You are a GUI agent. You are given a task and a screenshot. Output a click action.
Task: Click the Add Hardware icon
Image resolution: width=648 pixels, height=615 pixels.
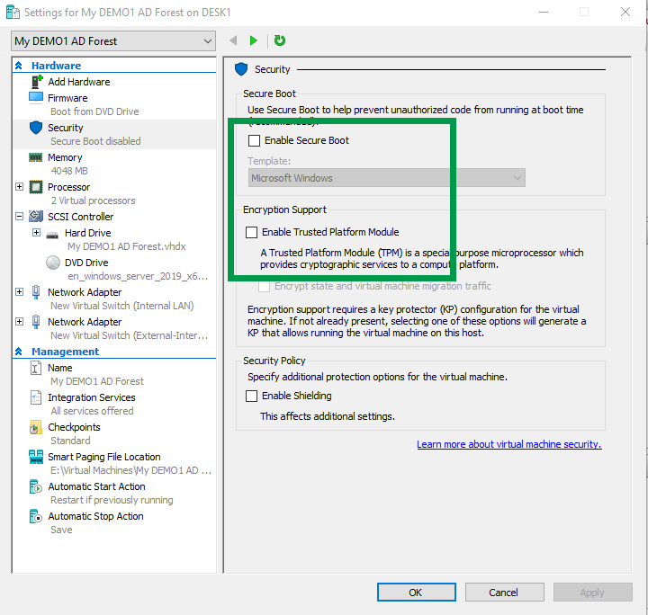36,82
